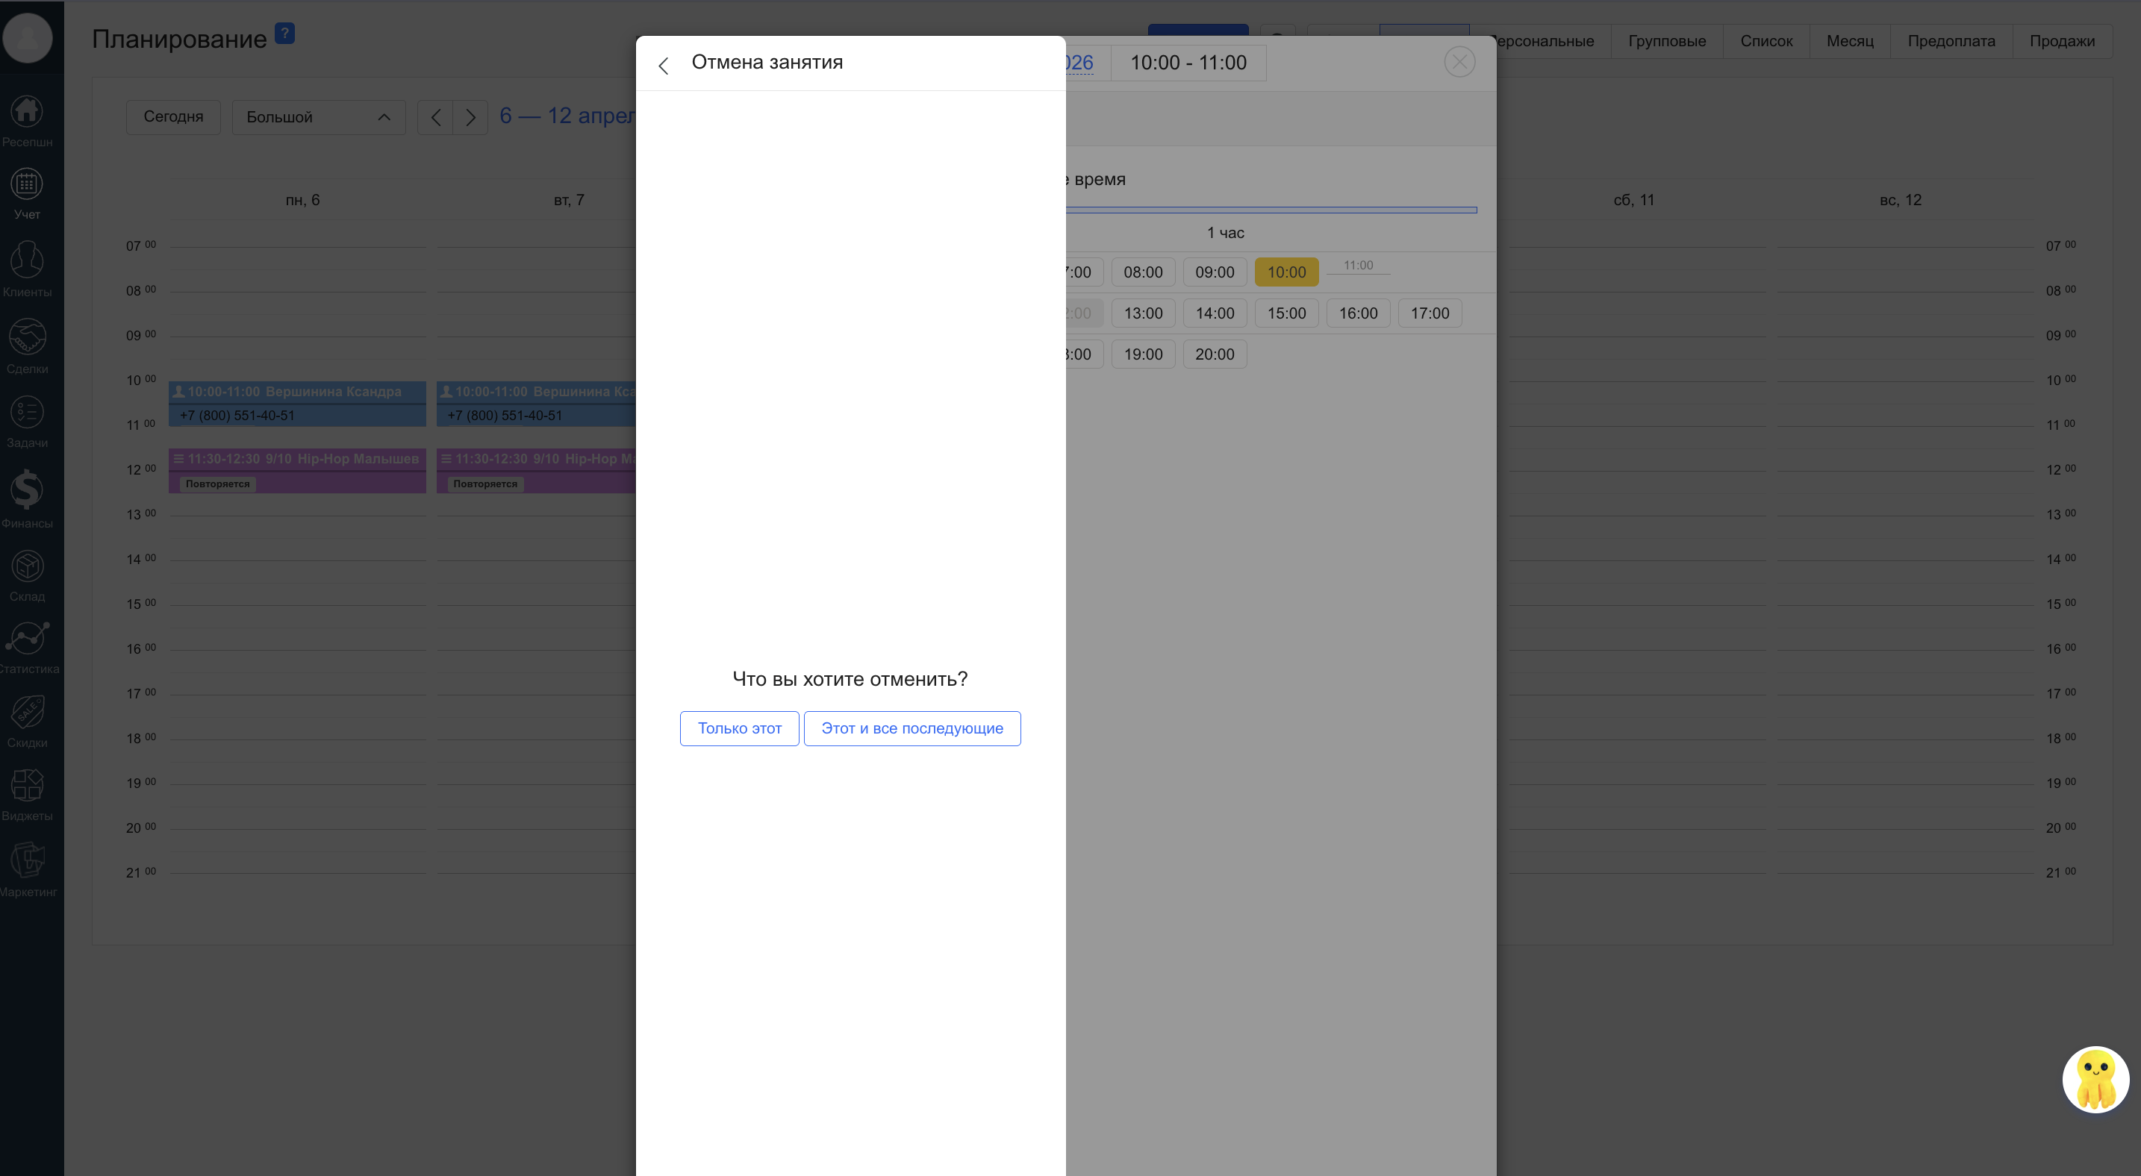
Task: Go to previous week arrow
Action: [x=435, y=117]
